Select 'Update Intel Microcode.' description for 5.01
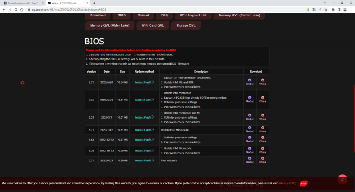 tap(175, 130)
